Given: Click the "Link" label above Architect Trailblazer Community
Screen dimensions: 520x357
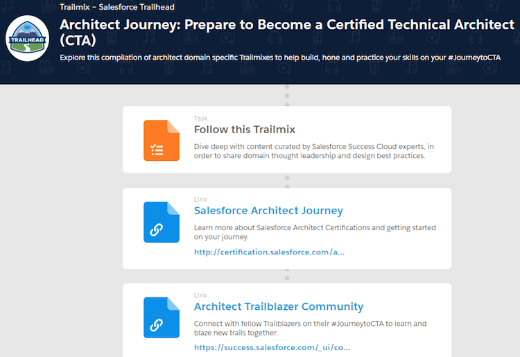Looking at the screenshot, I should pyautogui.click(x=200, y=295).
